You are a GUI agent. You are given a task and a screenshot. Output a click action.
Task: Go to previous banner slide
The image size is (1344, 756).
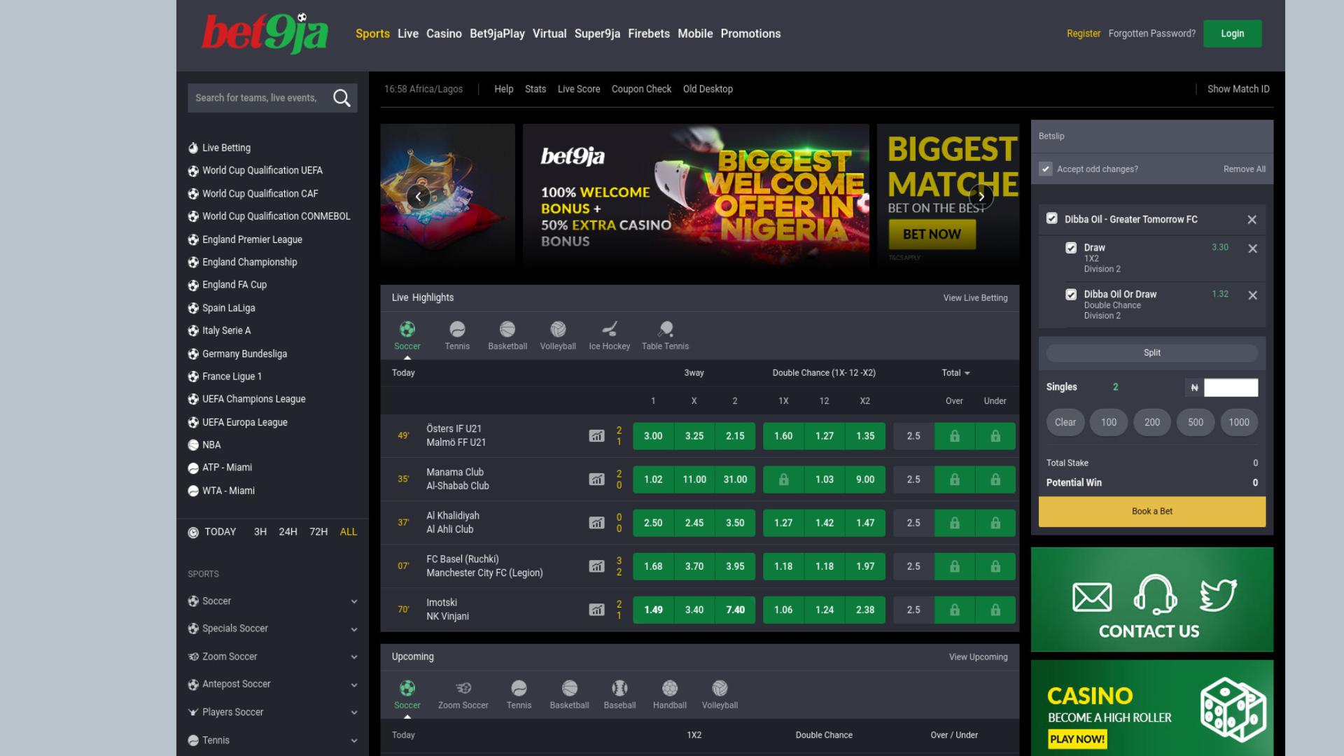click(x=419, y=197)
